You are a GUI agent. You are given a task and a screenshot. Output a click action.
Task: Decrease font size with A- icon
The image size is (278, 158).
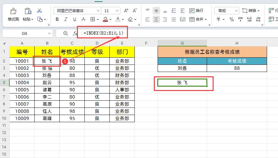click(x=135, y=11)
